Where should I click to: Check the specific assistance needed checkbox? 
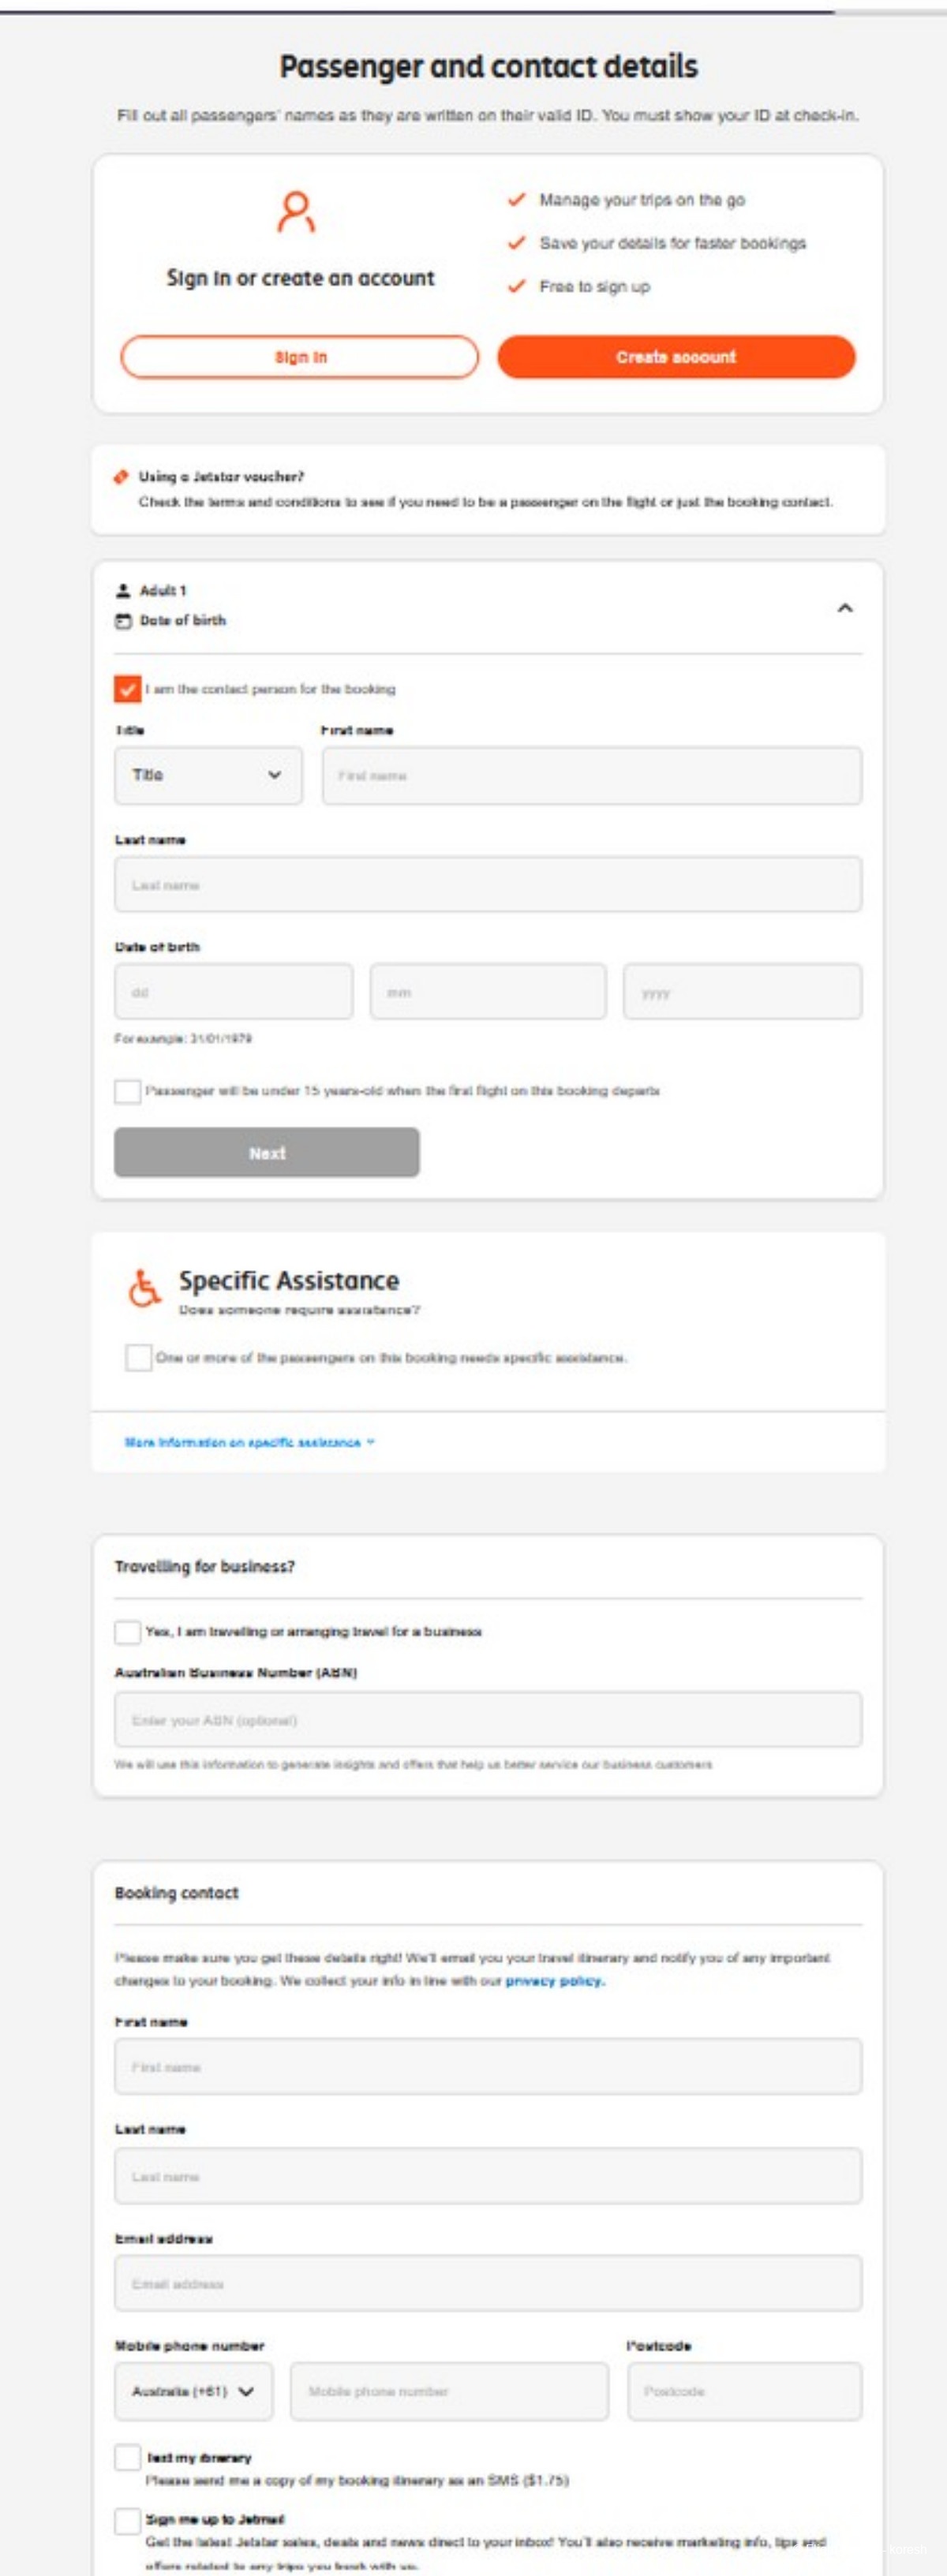[138, 1358]
